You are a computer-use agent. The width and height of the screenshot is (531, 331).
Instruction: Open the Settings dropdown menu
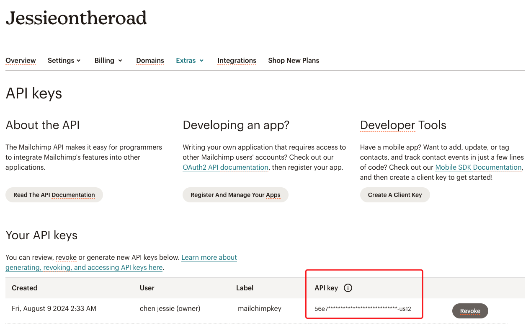pyautogui.click(x=64, y=60)
